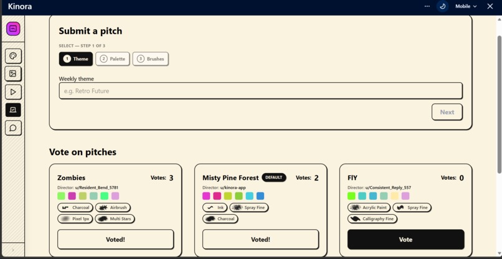502x259 pixels.
Task: Click the DEFAULT badge on Misty Pine Forest
Action: 273,177
